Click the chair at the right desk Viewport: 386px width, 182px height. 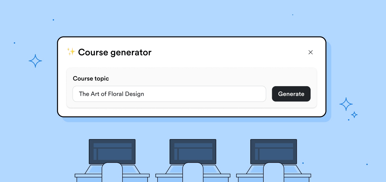[x=274, y=172]
